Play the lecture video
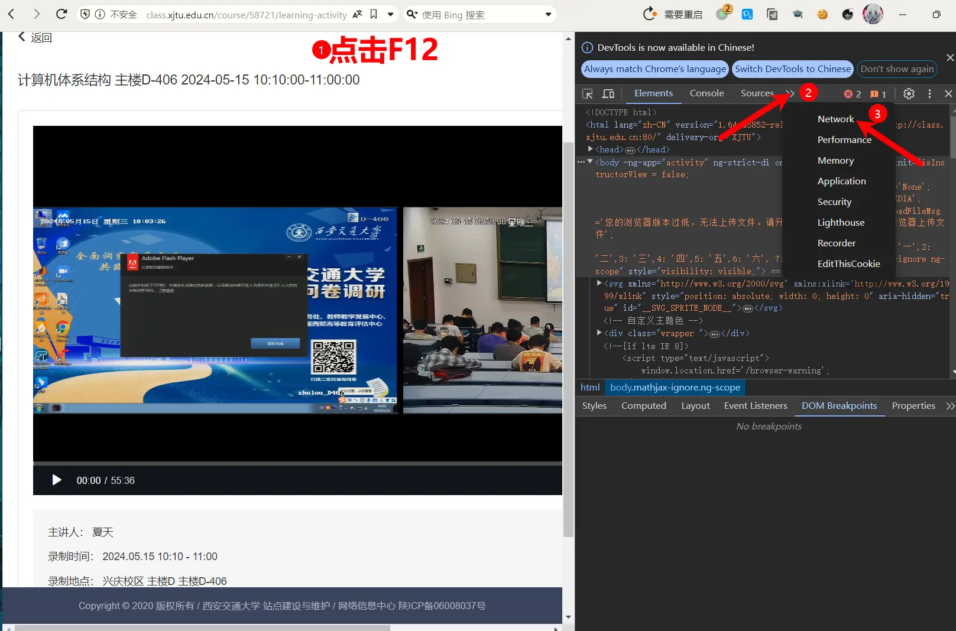The image size is (956, 631). [x=57, y=480]
